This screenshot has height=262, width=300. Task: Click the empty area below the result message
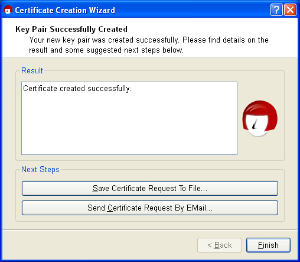click(129, 126)
